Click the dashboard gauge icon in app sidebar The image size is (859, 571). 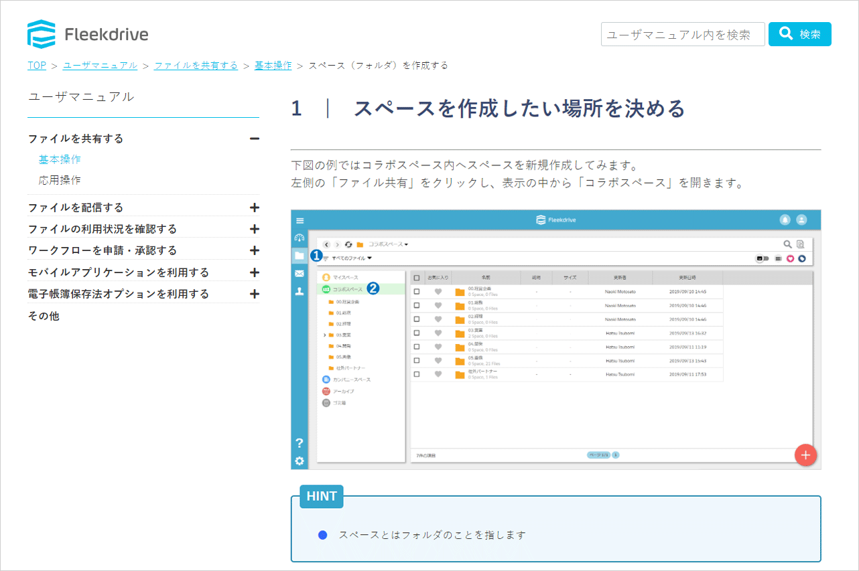tap(300, 238)
